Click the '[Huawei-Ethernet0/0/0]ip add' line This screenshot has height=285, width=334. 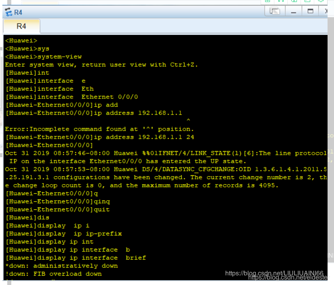click(x=62, y=105)
